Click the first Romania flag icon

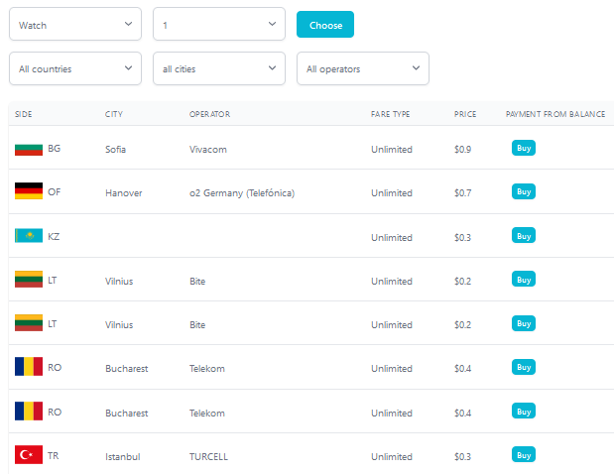click(29, 368)
